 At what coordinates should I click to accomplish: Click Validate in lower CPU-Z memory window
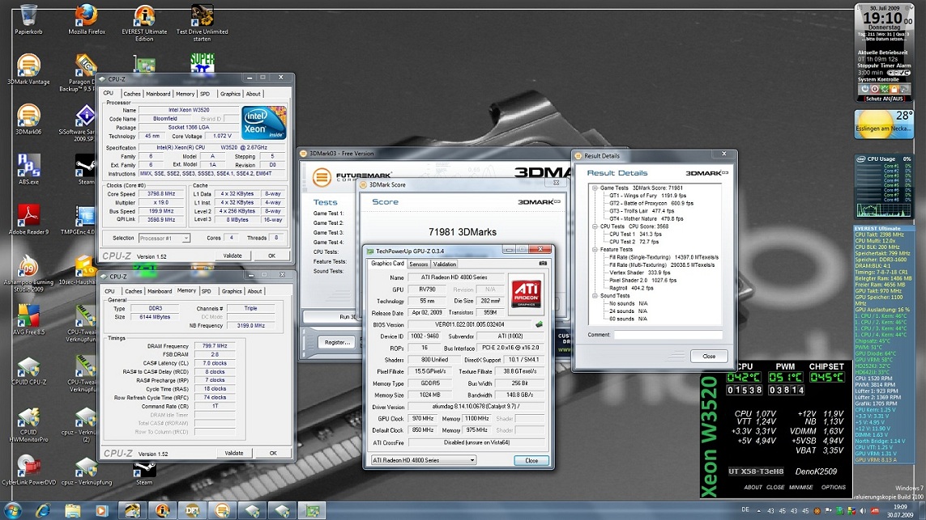234,454
